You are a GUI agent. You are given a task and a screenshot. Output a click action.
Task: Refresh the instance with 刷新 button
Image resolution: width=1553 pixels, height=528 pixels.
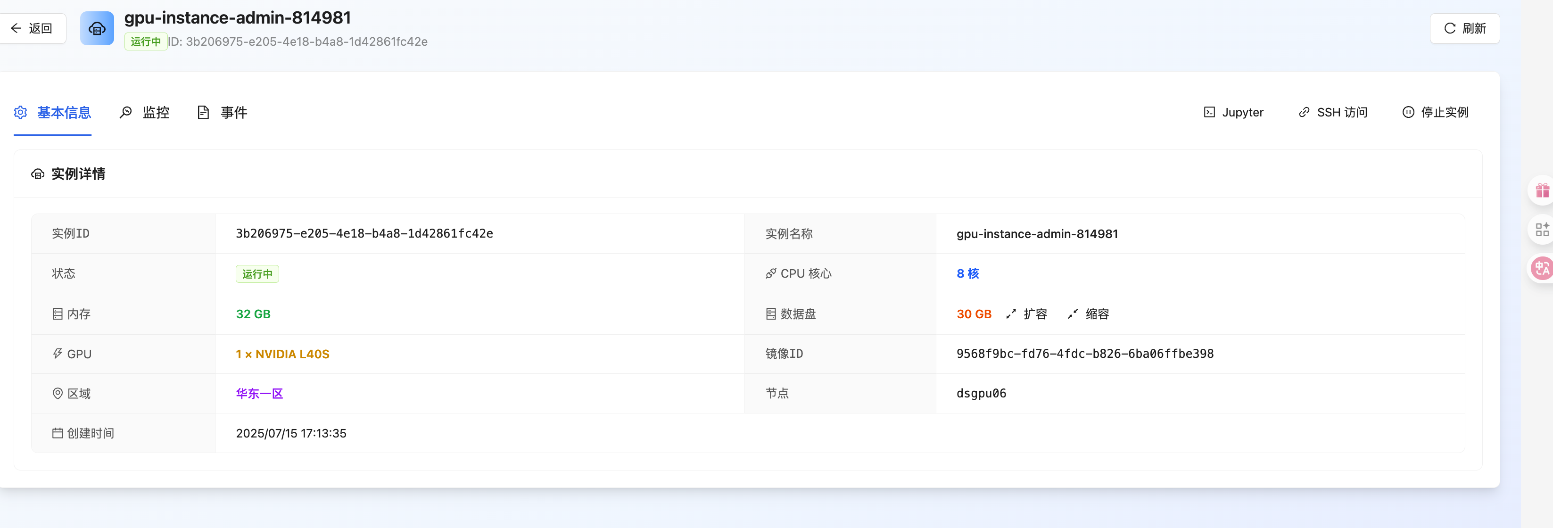[1465, 28]
